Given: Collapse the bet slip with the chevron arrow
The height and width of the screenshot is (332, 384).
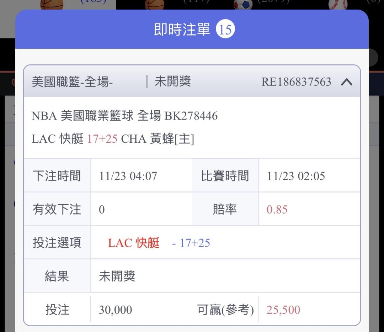Looking at the screenshot, I should click(x=346, y=82).
